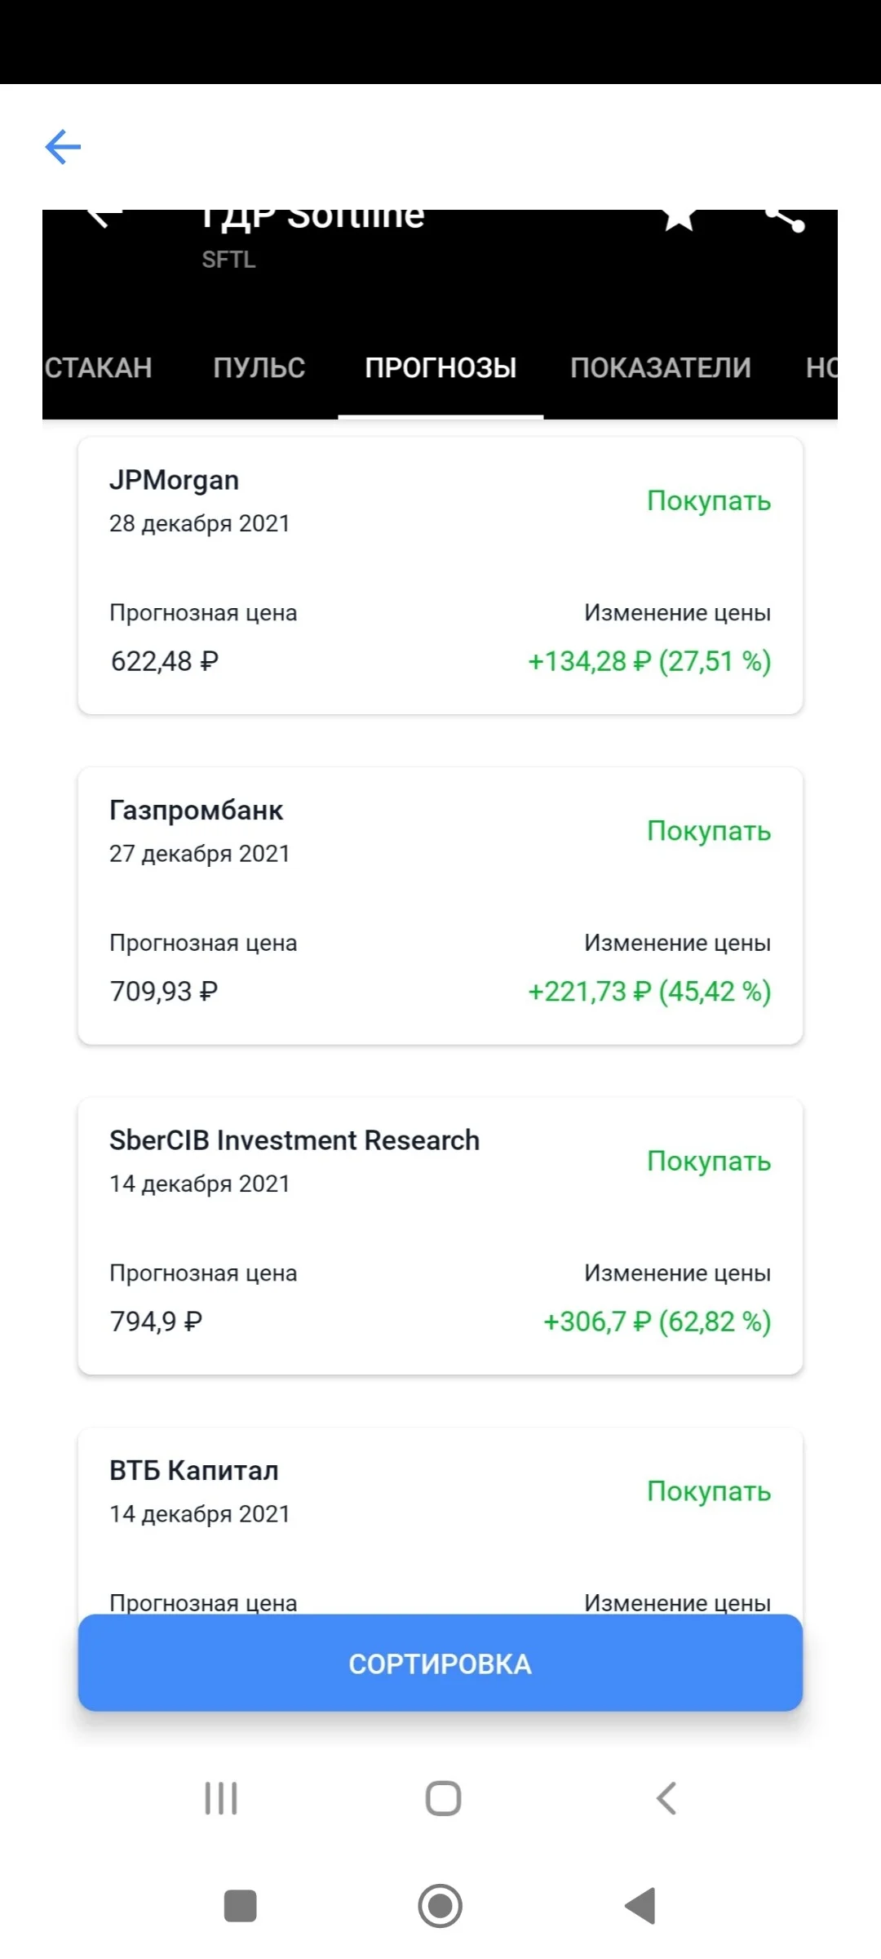The image size is (881, 1959).
Task: Tap the rounded square home icon
Action: click(x=443, y=1797)
